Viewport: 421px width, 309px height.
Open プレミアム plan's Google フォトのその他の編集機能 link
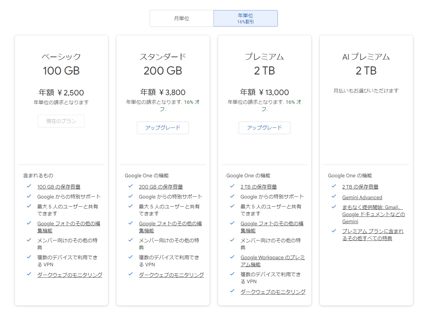(x=272, y=227)
